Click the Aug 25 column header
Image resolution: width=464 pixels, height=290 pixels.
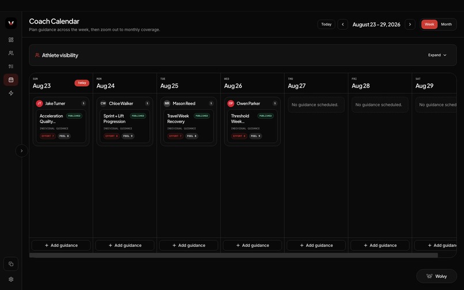188,83
